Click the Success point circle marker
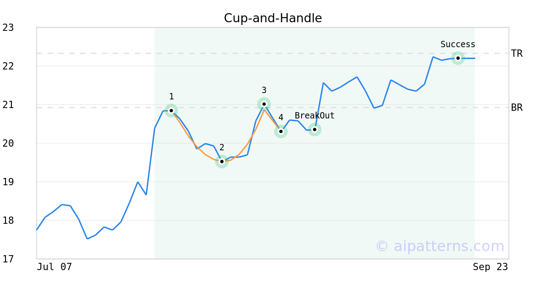Image resolution: width=545 pixels, height=286 pixels. click(x=458, y=58)
